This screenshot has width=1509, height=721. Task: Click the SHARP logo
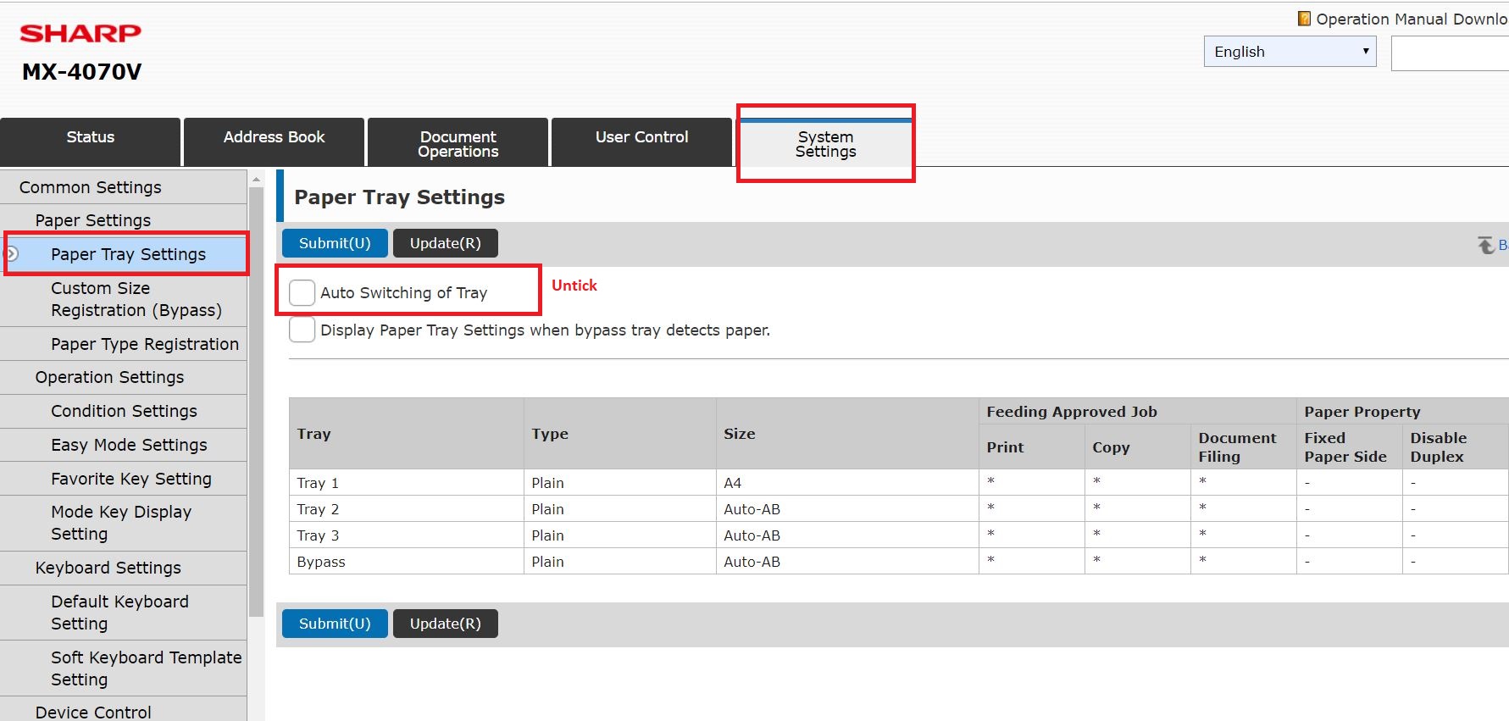coord(80,33)
